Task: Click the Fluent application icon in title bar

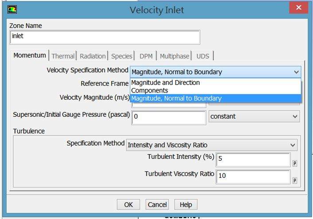Action: 13,9
